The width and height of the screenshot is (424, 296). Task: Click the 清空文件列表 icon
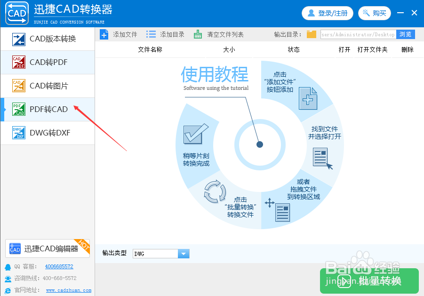point(197,34)
